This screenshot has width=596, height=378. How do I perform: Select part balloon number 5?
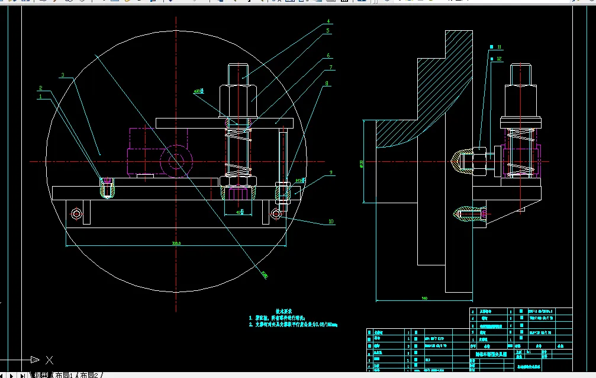[x=328, y=30]
